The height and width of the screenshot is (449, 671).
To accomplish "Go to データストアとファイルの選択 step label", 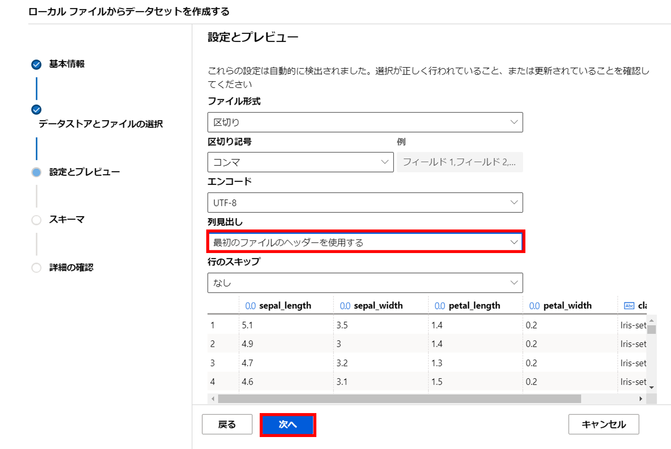I will coord(101,124).
